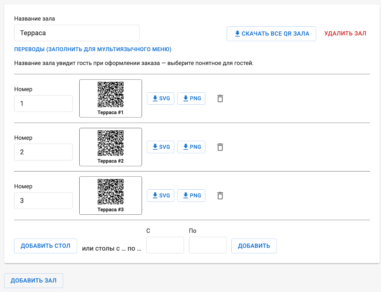Click Удалить зал
The width and height of the screenshot is (381, 292).
pyautogui.click(x=345, y=34)
